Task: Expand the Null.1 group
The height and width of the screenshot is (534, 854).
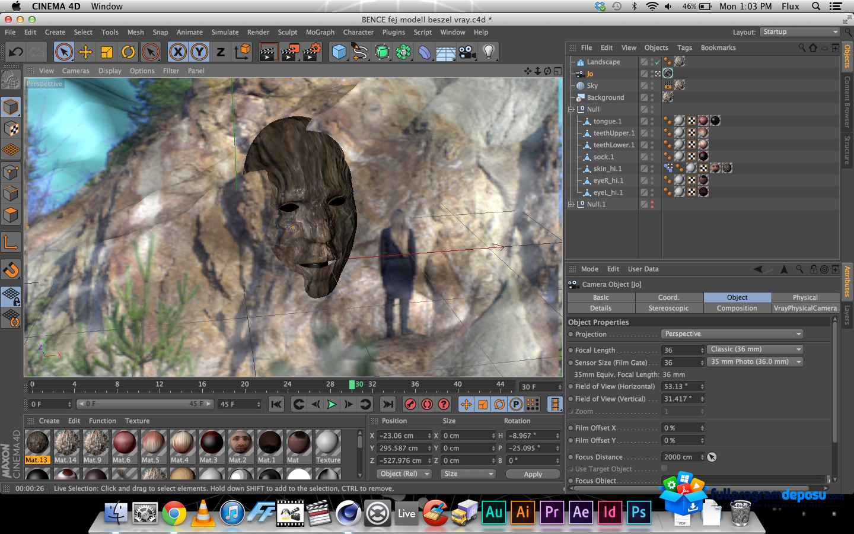Action: 571,204
